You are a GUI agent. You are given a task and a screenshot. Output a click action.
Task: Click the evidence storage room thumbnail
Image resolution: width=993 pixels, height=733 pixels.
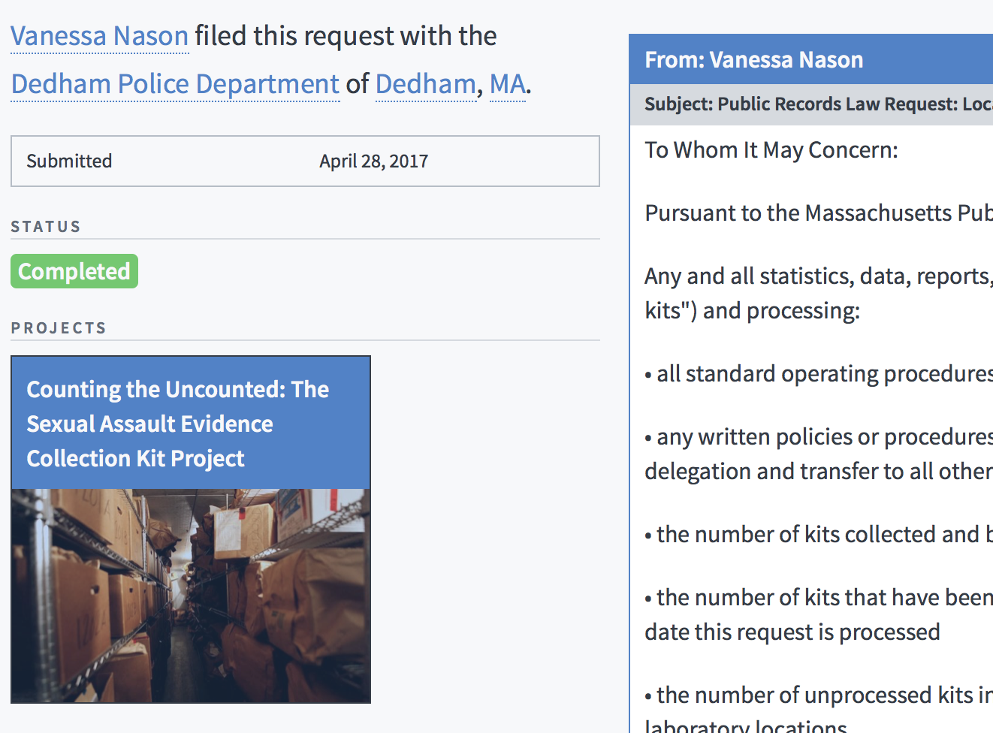(191, 596)
